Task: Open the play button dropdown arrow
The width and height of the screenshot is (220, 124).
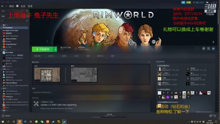Action: pos(56,49)
